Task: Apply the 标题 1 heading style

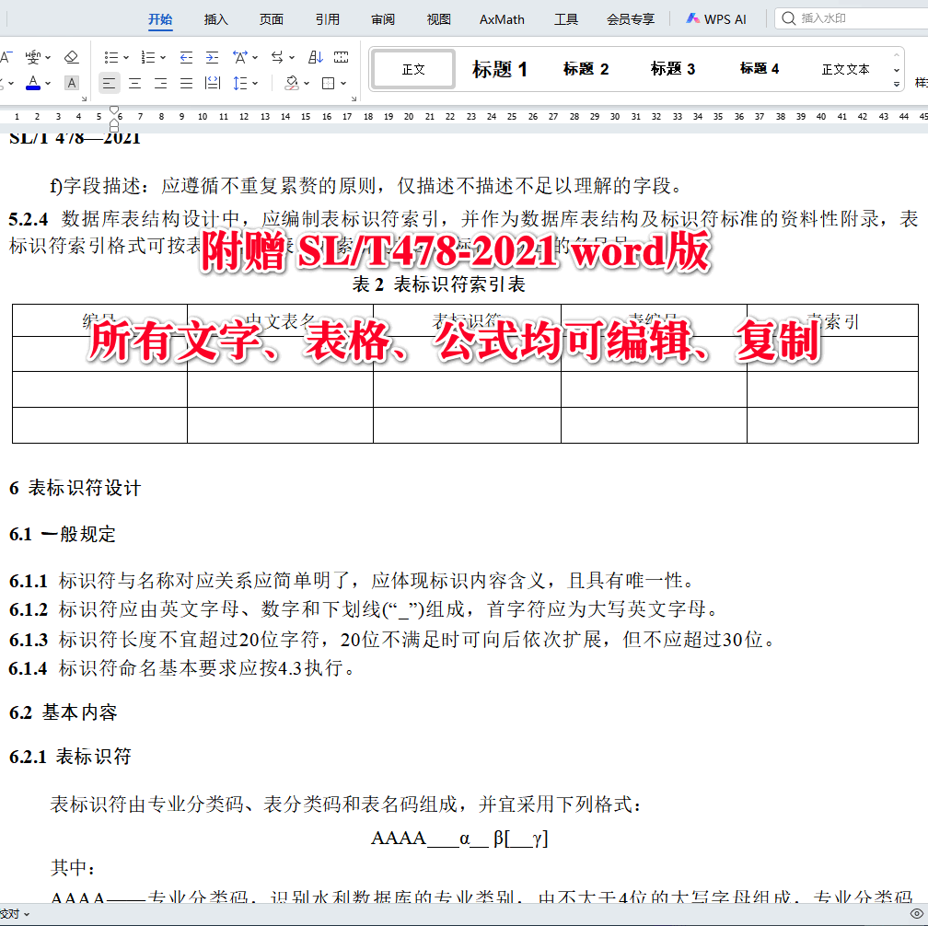Action: (498, 68)
